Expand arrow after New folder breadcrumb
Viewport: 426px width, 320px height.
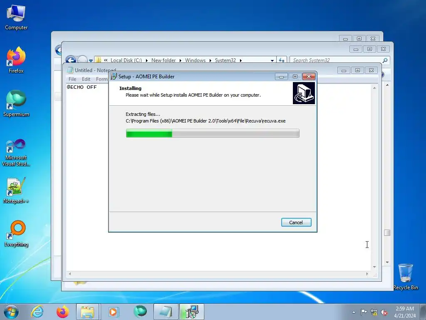[x=181, y=60]
